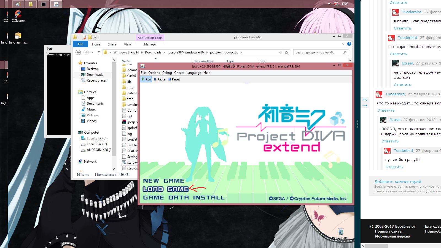The image size is (441, 248).
Task: Select LOAD GAME in the game screen
Action: pos(166,189)
